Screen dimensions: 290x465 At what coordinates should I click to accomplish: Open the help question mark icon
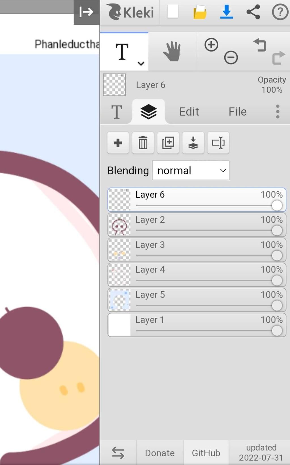pyautogui.click(x=280, y=12)
